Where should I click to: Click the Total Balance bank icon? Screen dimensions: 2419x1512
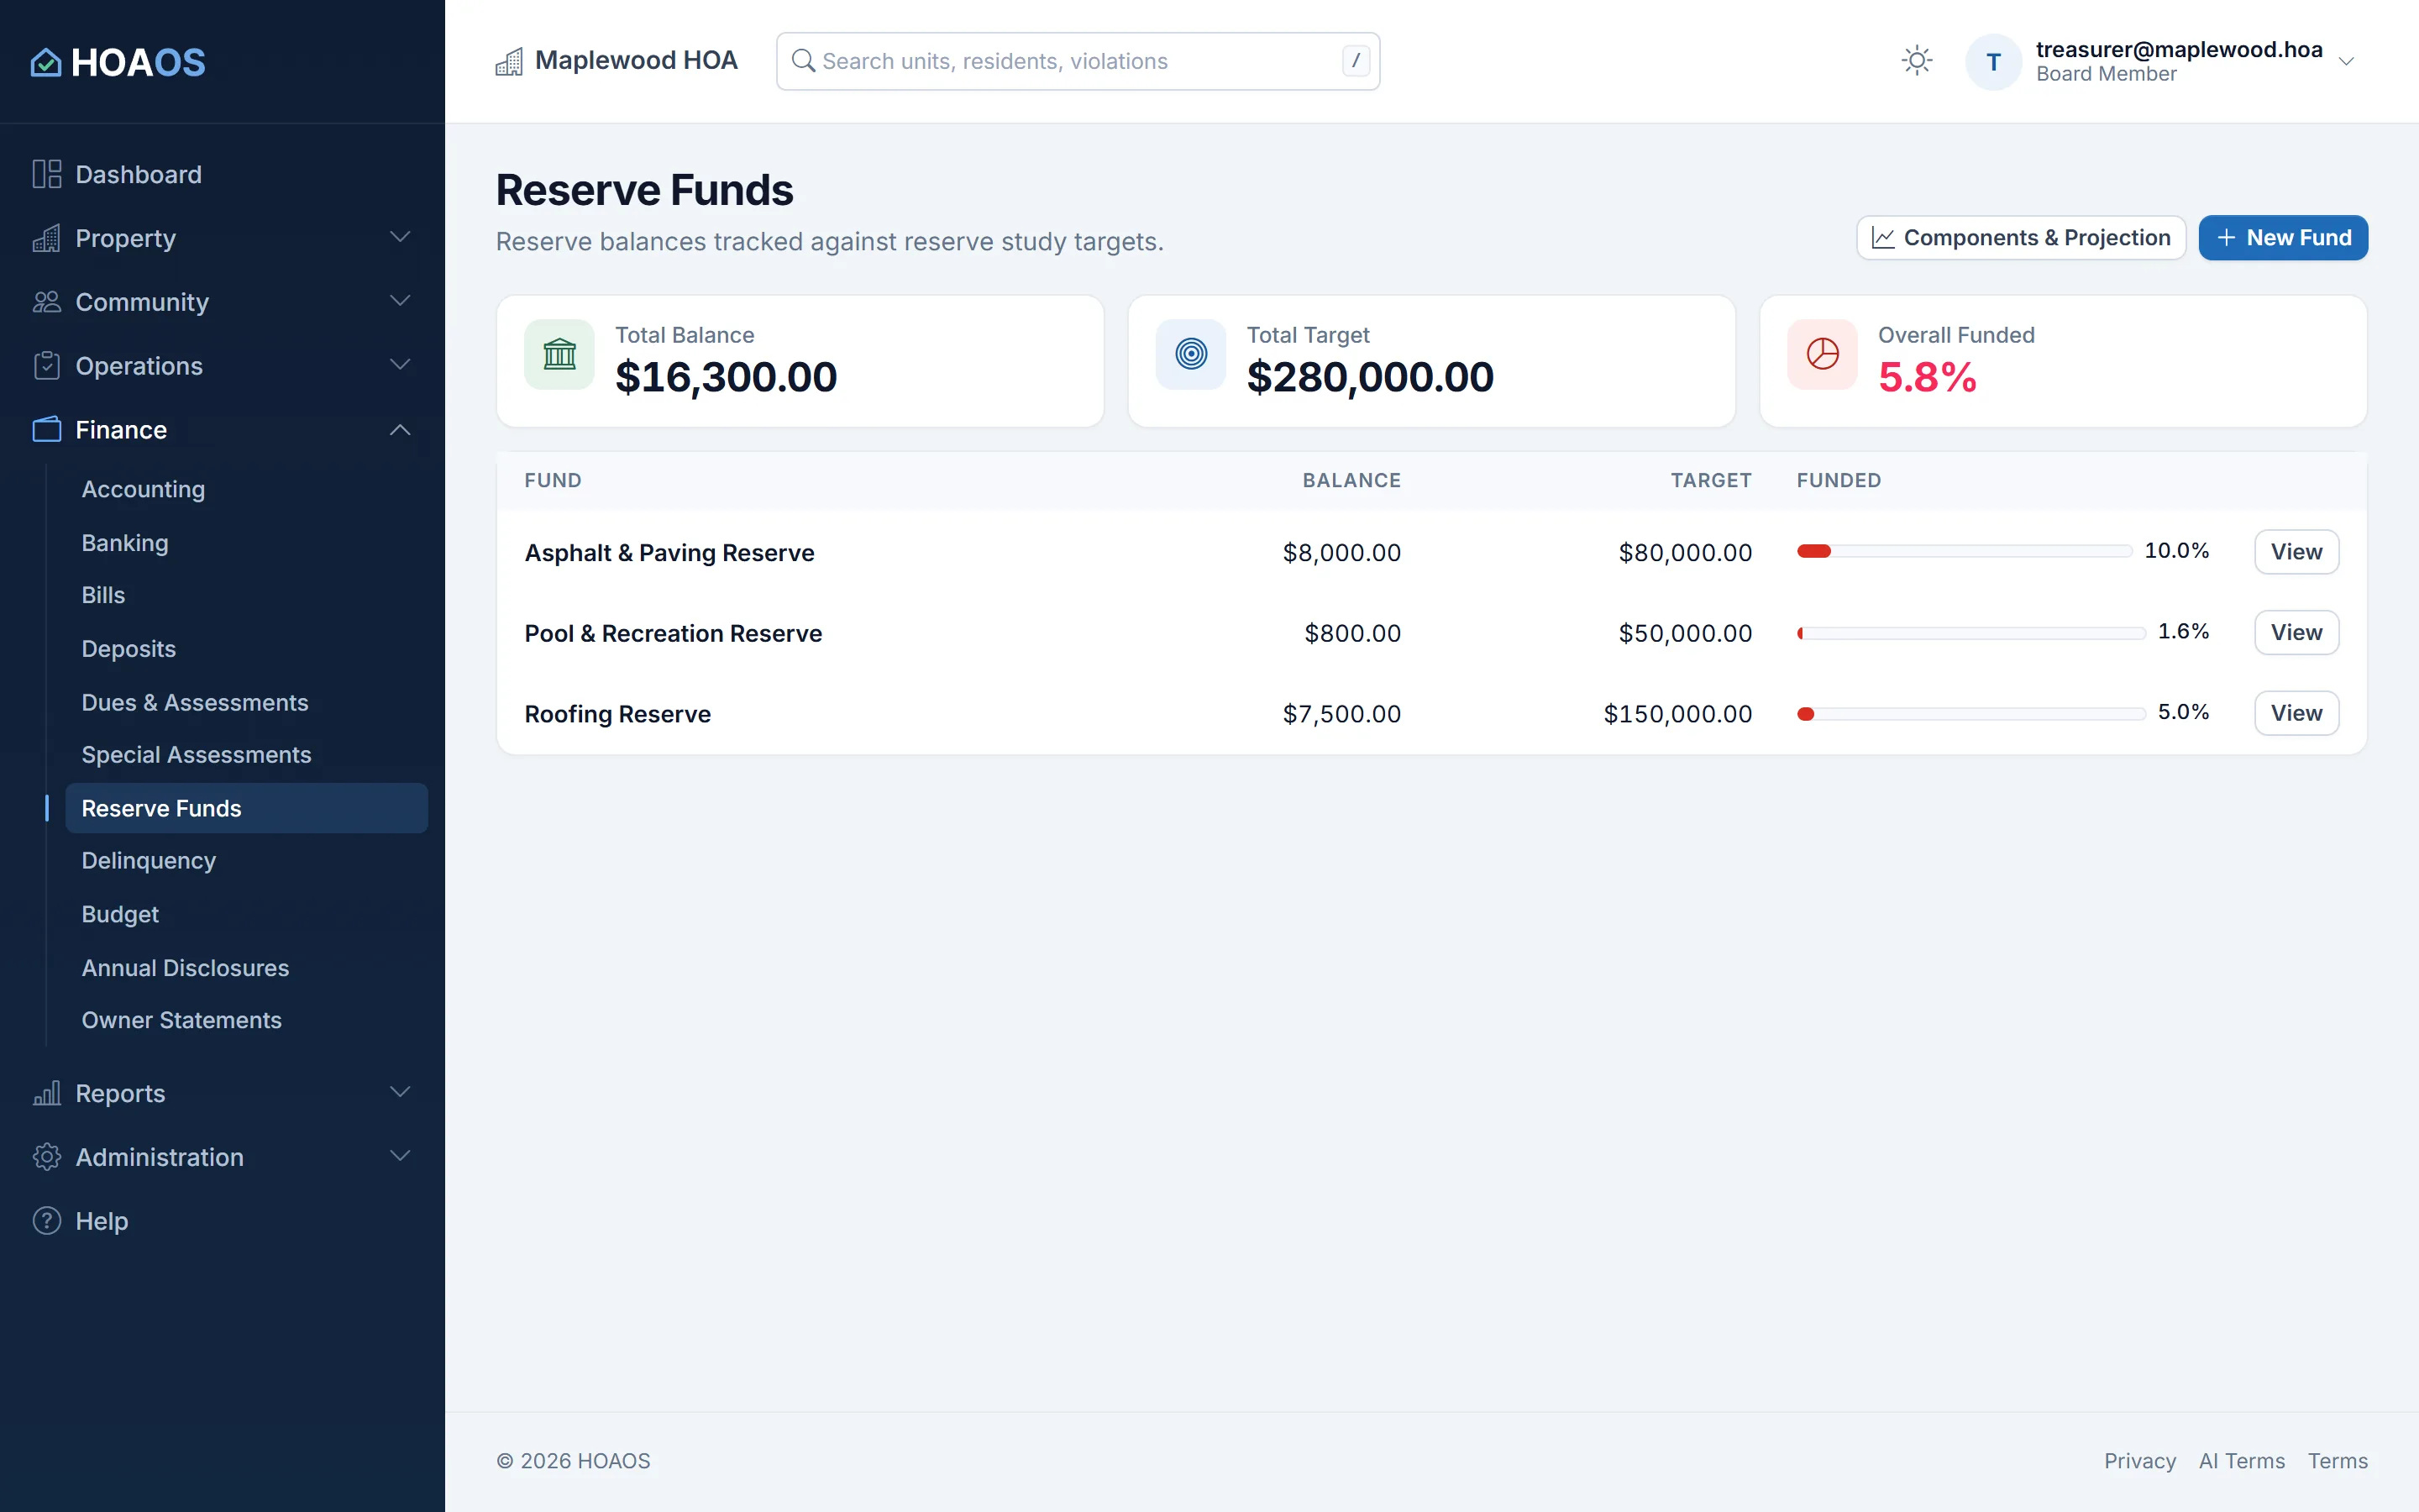click(x=559, y=354)
